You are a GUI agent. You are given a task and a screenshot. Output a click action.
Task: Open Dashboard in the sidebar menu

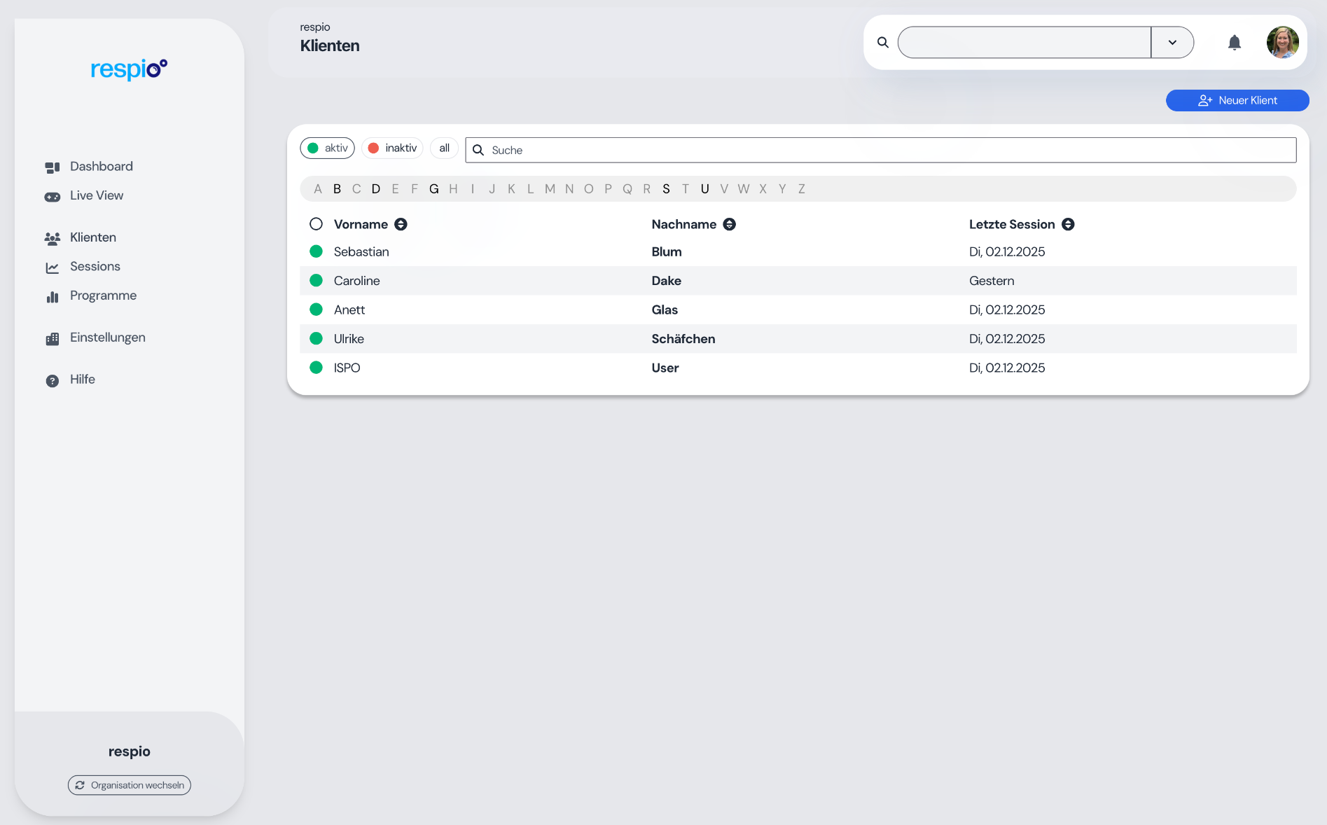101,167
